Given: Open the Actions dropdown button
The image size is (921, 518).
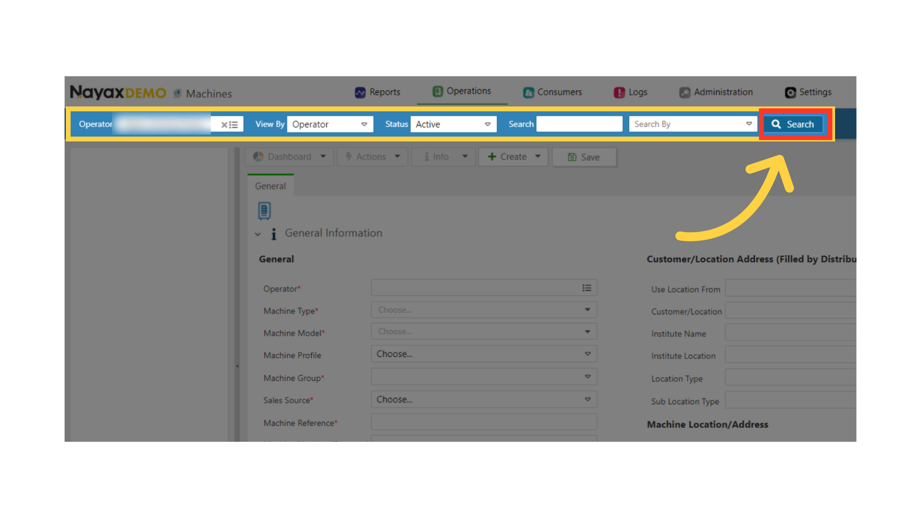Looking at the screenshot, I should (373, 157).
